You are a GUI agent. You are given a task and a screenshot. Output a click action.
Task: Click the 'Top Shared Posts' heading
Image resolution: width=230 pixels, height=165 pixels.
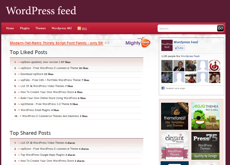pyautogui.click(x=30, y=133)
